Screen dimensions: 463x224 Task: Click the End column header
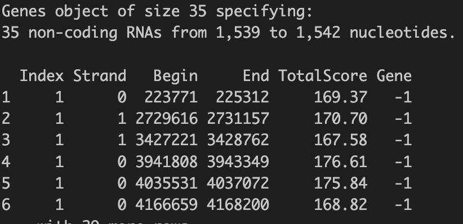tap(256, 76)
